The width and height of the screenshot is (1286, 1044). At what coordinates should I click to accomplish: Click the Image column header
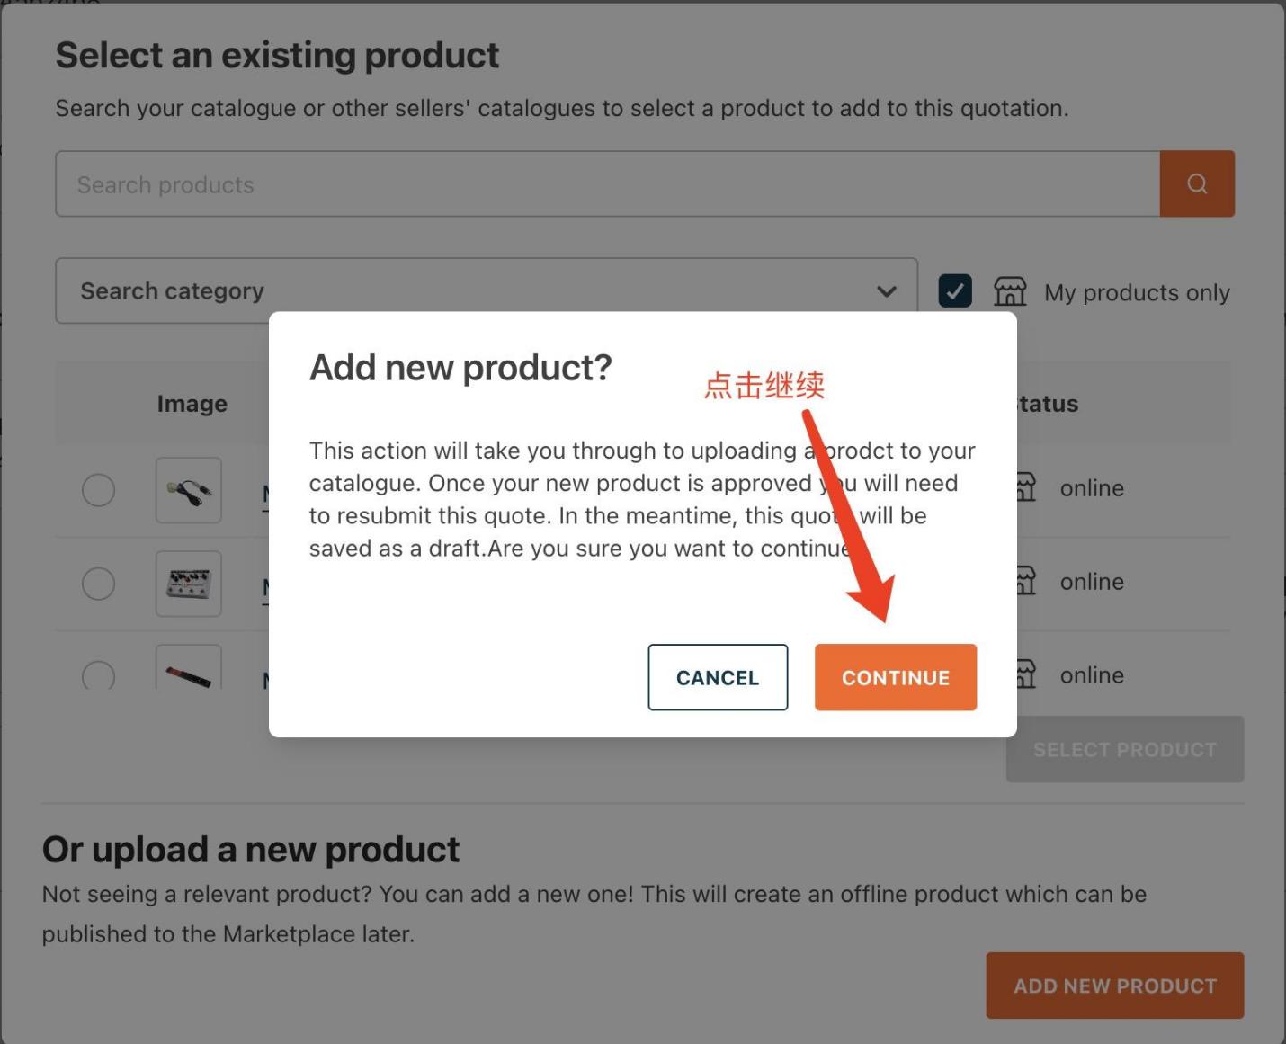[x=192, y=404]
